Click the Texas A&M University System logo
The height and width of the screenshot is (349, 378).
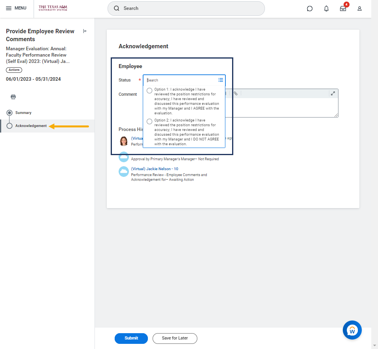[53, 8]
